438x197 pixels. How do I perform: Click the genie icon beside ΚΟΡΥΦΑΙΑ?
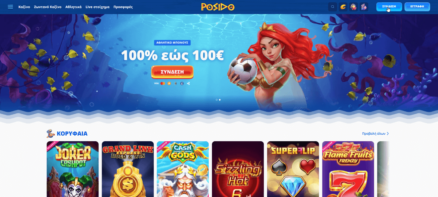click(50, 134)
